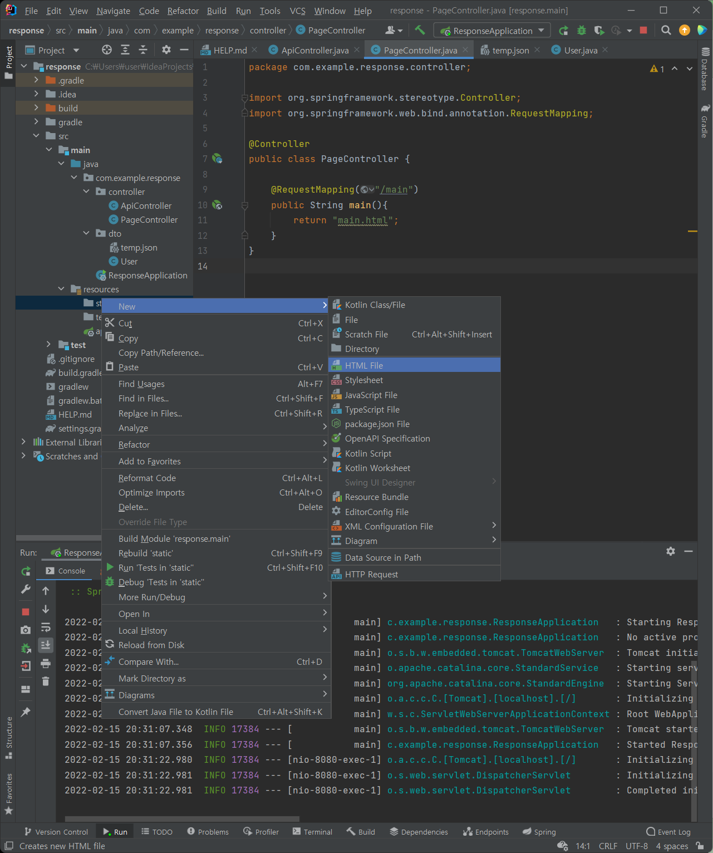Image resolution: width=713 pixels, height=853 pixels.
Task: Open the ResponseApplication run configuration dropdown
Action: coord(492,31)
